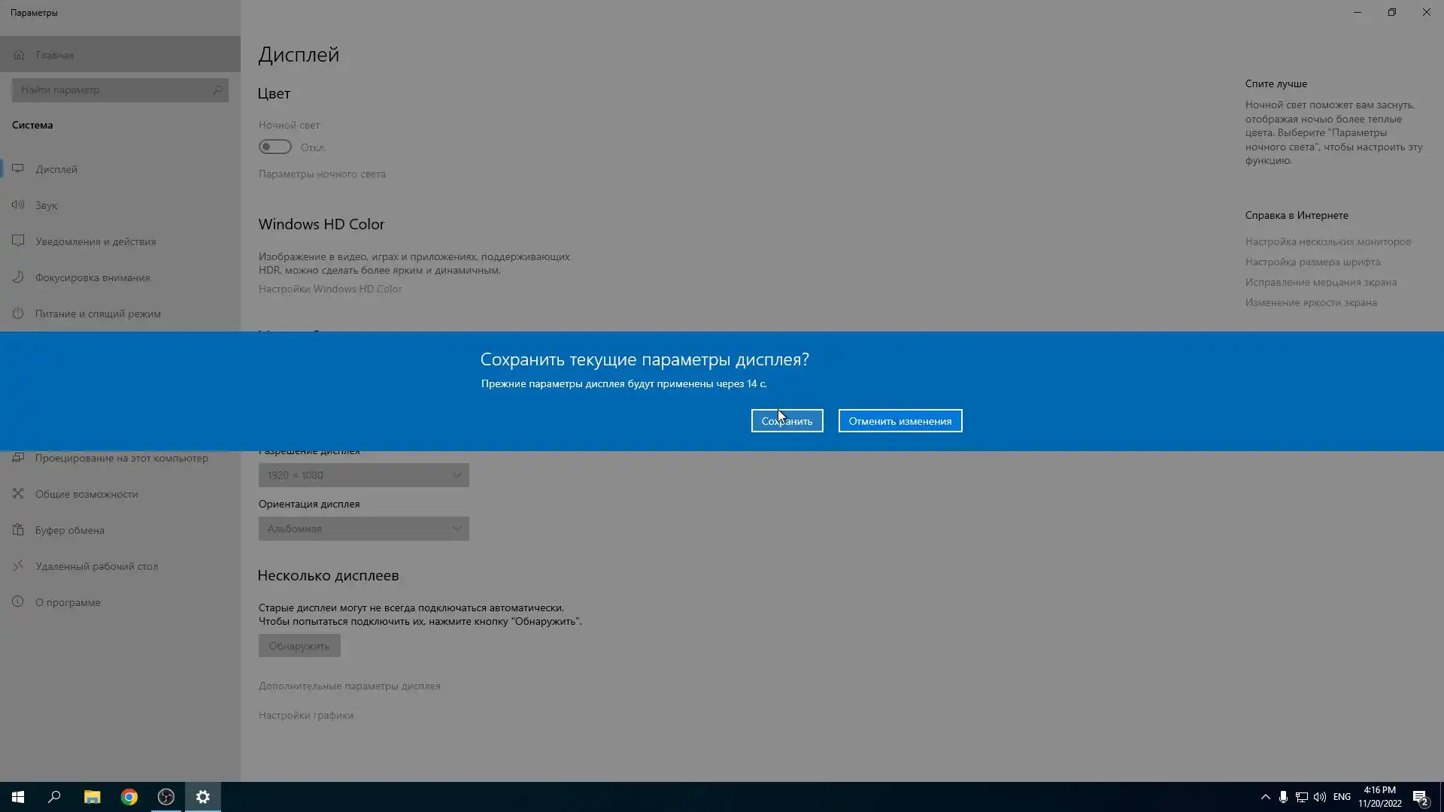Image resolution: width=1444 pixels, height=812 pixels.
Task: Click the Фокусировка внимания moon icon
Action: click(18, 277)
